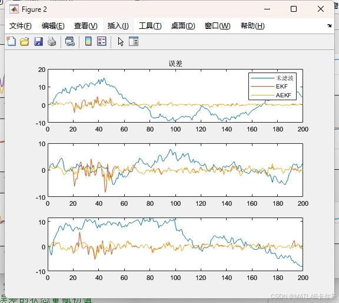Click the MATLAB logo in the title bar
This screenshot has width=339, height=303.
pos(14,9)
